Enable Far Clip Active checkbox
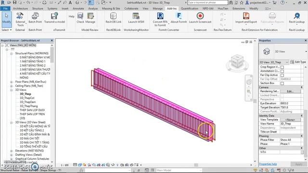 coord(282,75)
